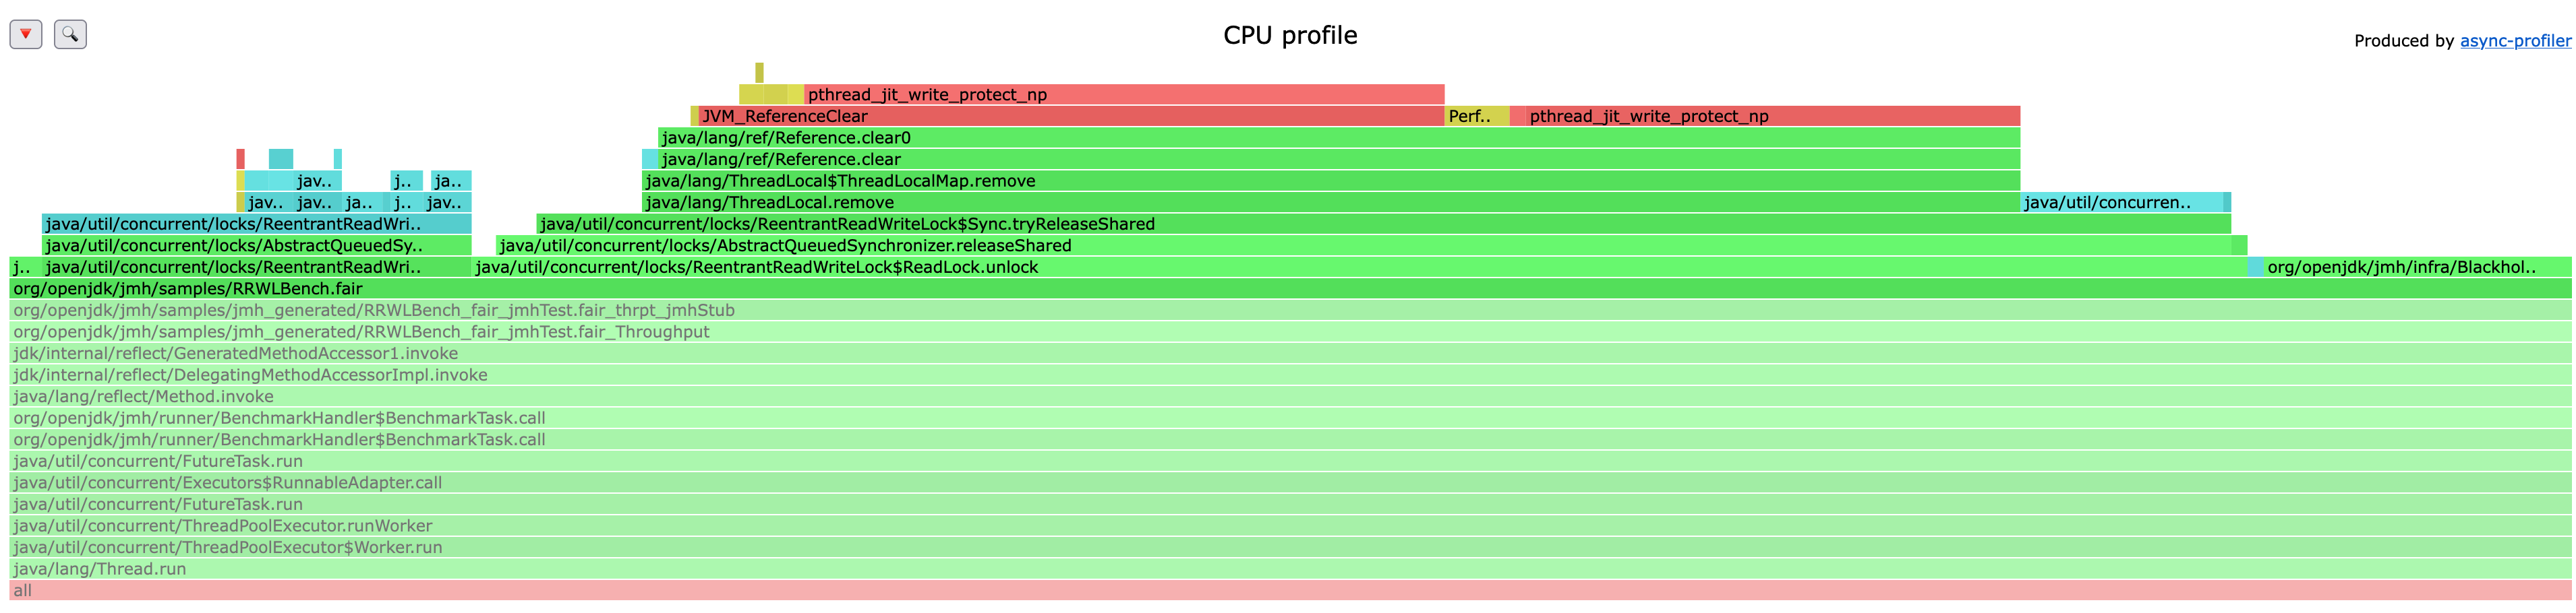Open search with the magnifier button
Viewport: 2576px width, 613px height.
pyautogui.click(x=70, y=34)
